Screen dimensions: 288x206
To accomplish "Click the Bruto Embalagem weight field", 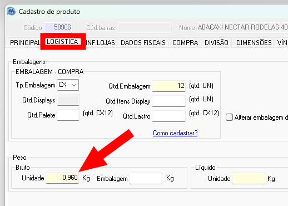I will [146, 178].
